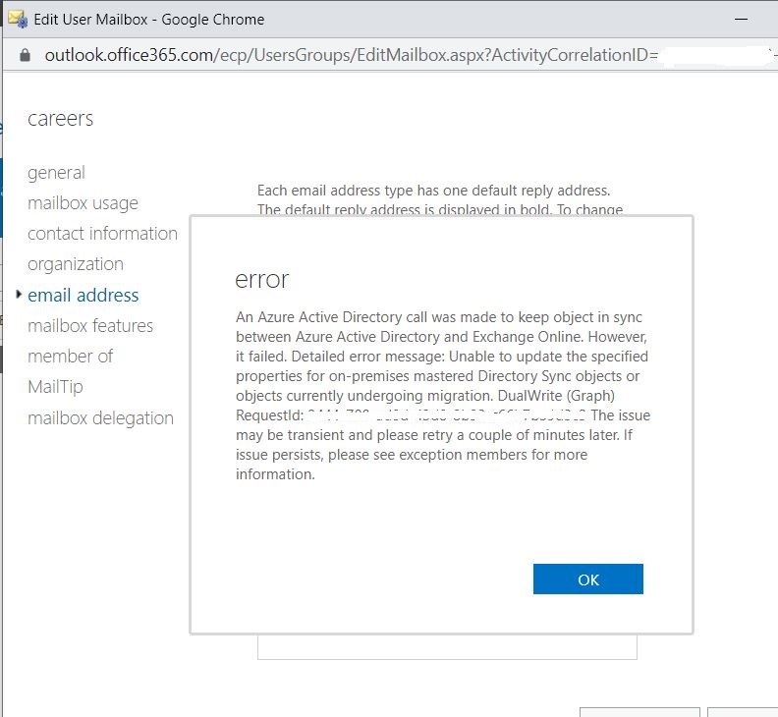778x717 pixels.
Task: Go to the organization section
Action: [76, 264]
